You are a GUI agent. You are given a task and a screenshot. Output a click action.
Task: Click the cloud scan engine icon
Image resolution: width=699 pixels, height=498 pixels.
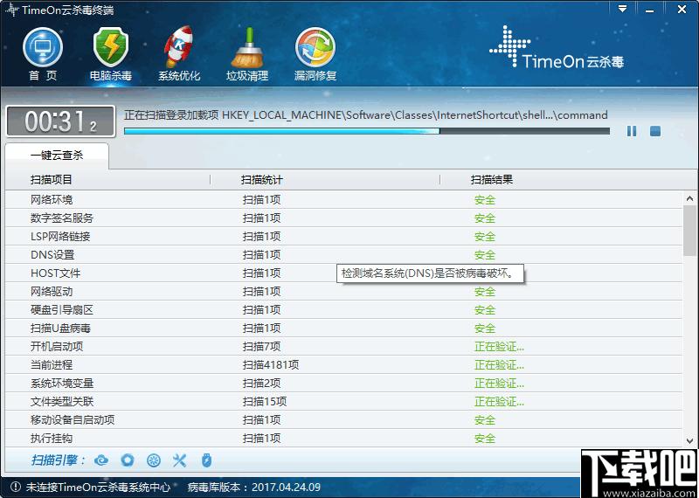pos(101,460)
